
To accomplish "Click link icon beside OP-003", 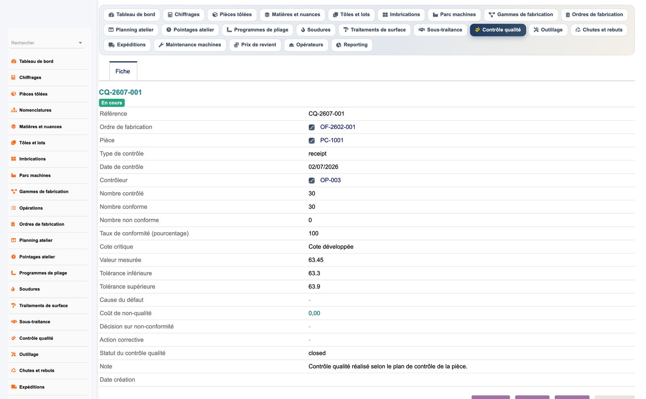I will (x=312, y=180).
